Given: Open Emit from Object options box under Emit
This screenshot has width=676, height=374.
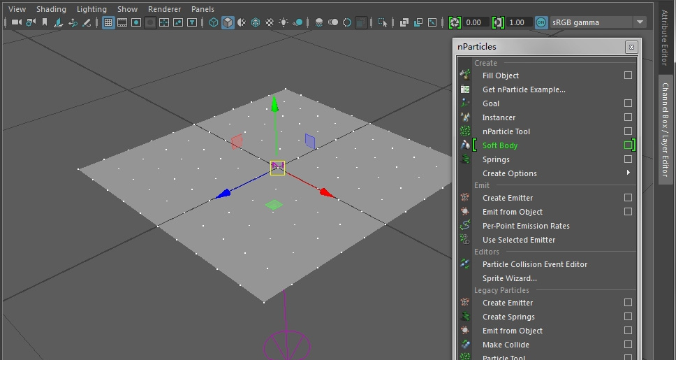Looking at the screenshot, I should click(628, 211).
